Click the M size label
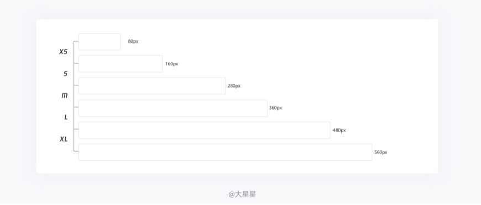 pyautogui.click(x=65, y=95)
